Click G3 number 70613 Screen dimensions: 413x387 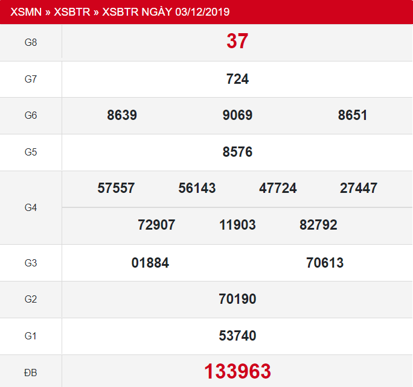pos(325,263)
